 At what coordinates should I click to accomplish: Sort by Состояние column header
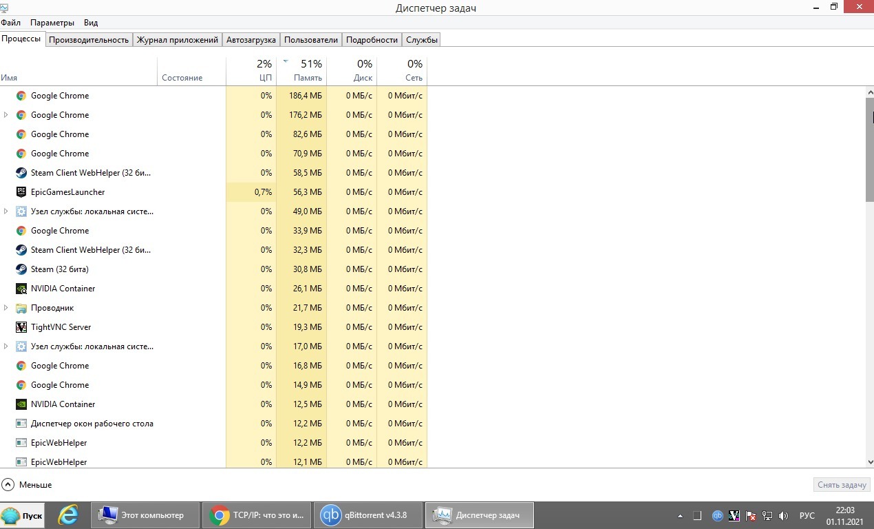[x=191, y=71]
